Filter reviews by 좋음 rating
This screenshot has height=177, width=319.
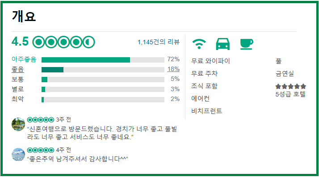coord(18,69)
